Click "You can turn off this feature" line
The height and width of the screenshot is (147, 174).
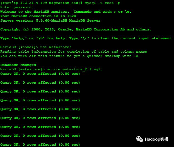(69, 56)
